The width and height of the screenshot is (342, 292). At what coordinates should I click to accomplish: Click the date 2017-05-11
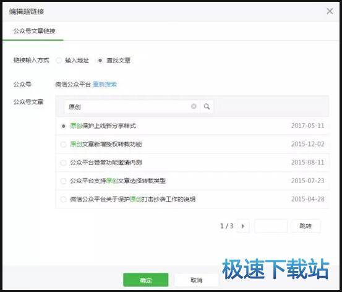[x=308, y=126]
